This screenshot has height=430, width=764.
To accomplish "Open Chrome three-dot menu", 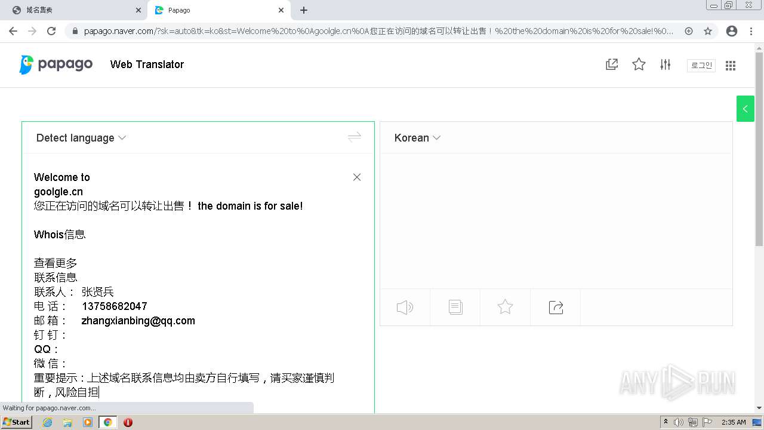I will (x=751, y=31).
